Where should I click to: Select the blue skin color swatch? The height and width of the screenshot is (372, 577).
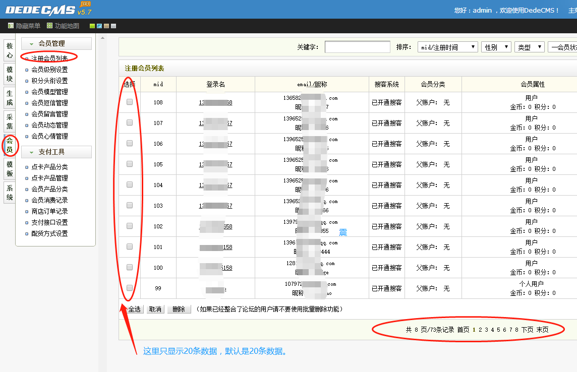[x=99, y=26]
